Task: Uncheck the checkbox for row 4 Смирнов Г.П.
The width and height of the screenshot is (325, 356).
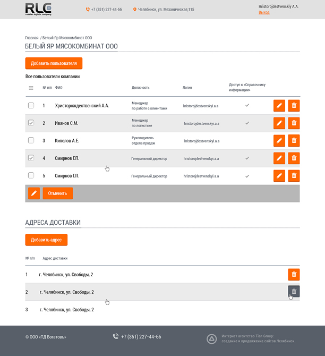Action: tap(31, 158)
